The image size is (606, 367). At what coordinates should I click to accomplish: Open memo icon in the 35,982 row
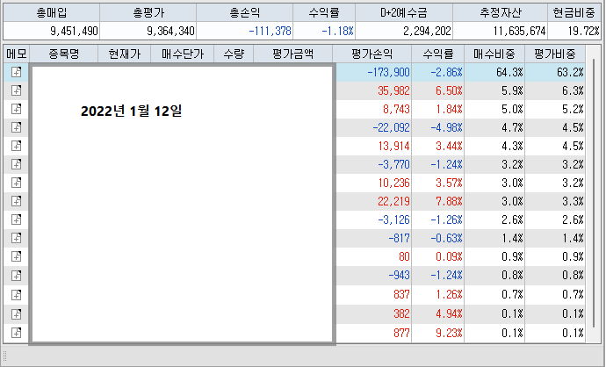(x=16, y=90)
